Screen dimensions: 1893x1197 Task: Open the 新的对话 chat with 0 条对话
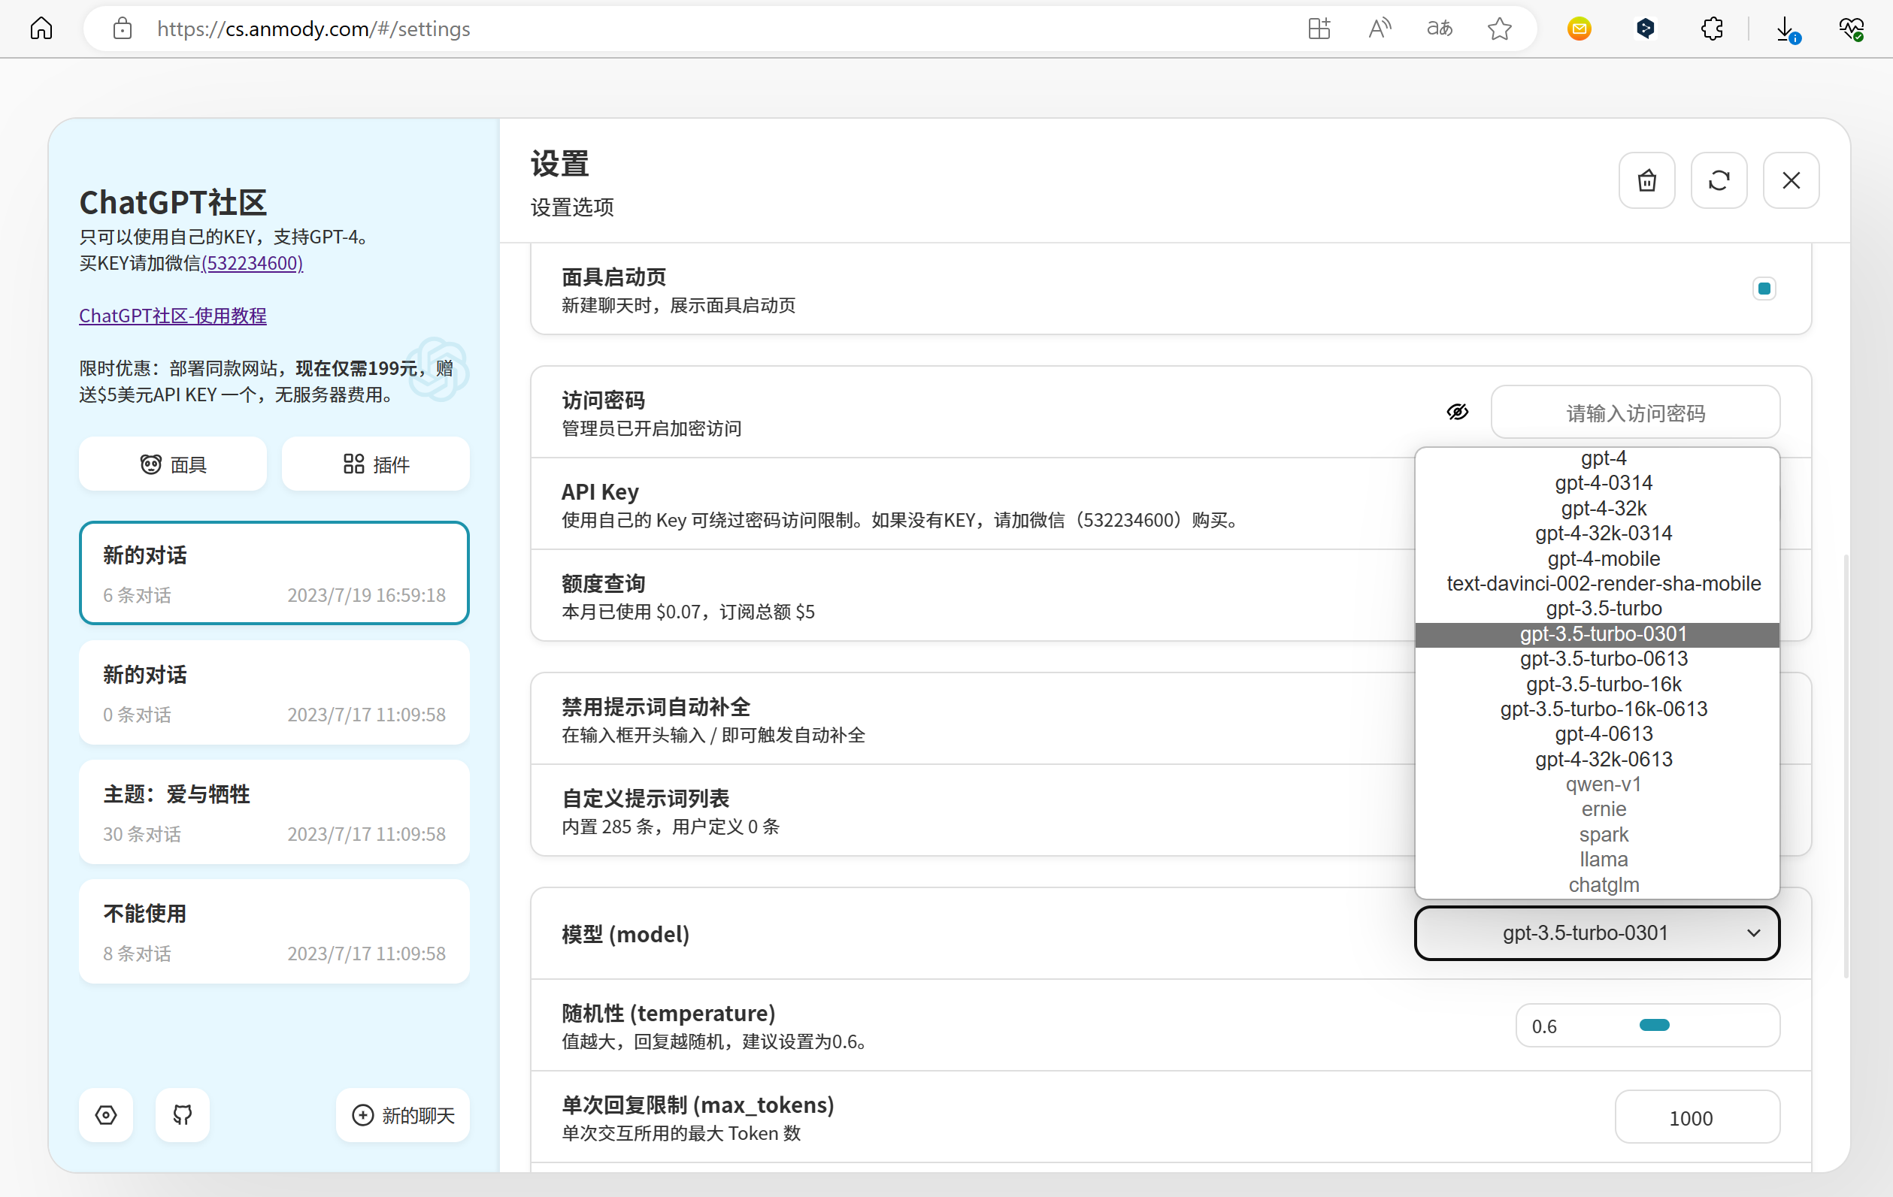pyautogui.click(x=274, y=692)
